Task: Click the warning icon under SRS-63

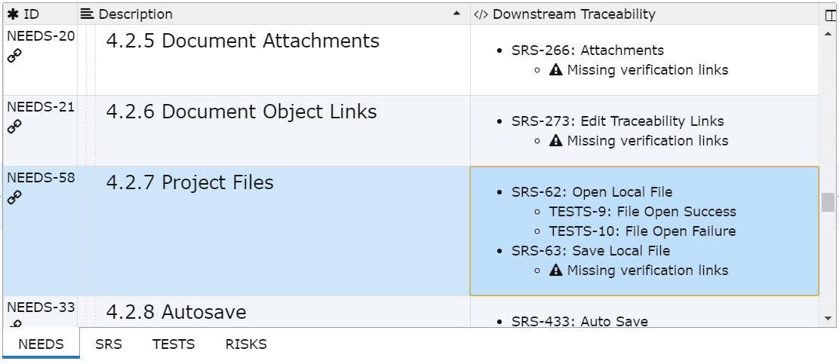Action: click(x=556, y=271)
